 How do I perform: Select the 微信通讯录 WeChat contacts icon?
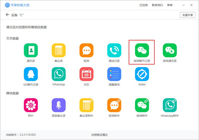point(169,51)
